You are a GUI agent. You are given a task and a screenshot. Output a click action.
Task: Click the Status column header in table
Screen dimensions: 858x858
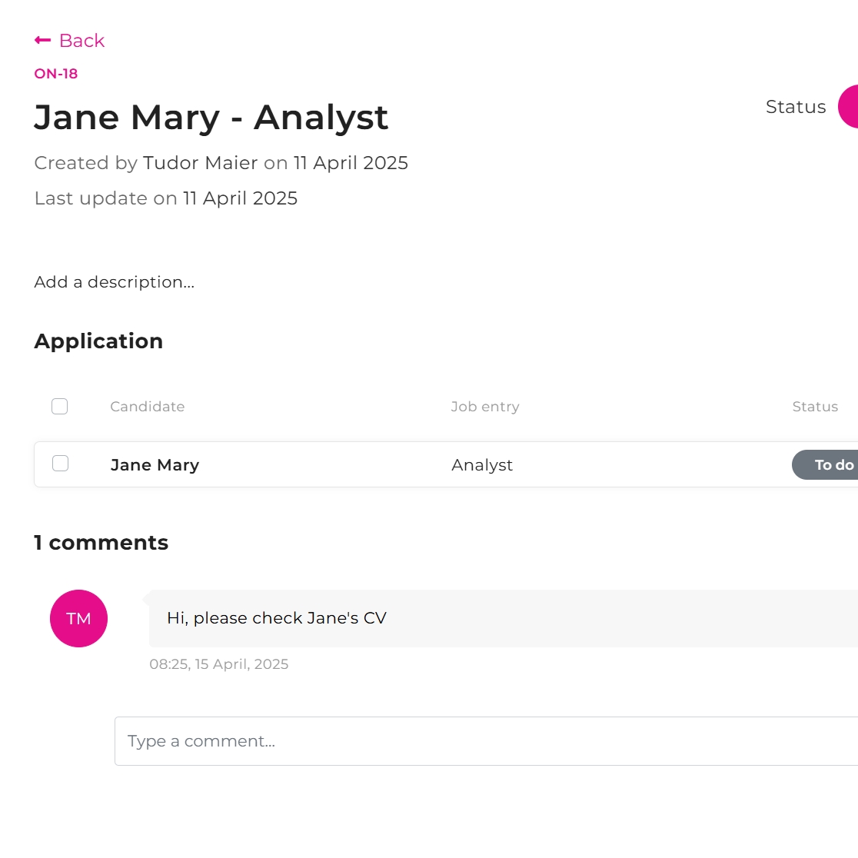coord(814,407)
